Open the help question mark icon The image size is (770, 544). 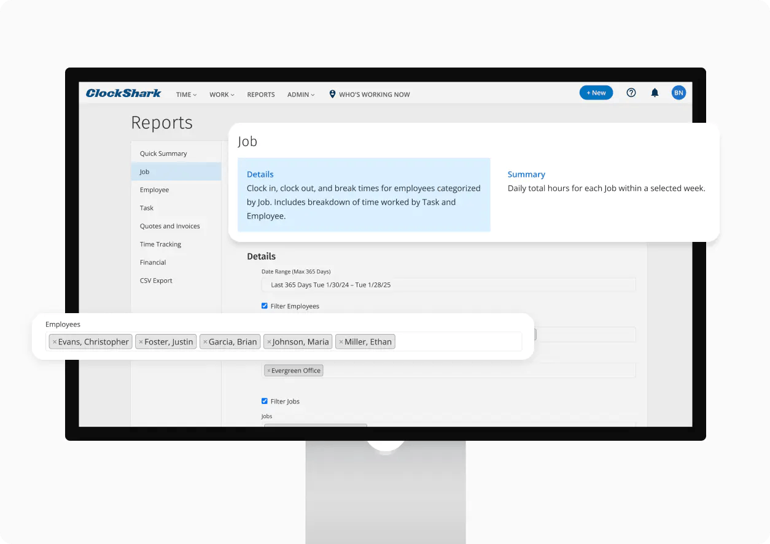[x=631, y=93]
